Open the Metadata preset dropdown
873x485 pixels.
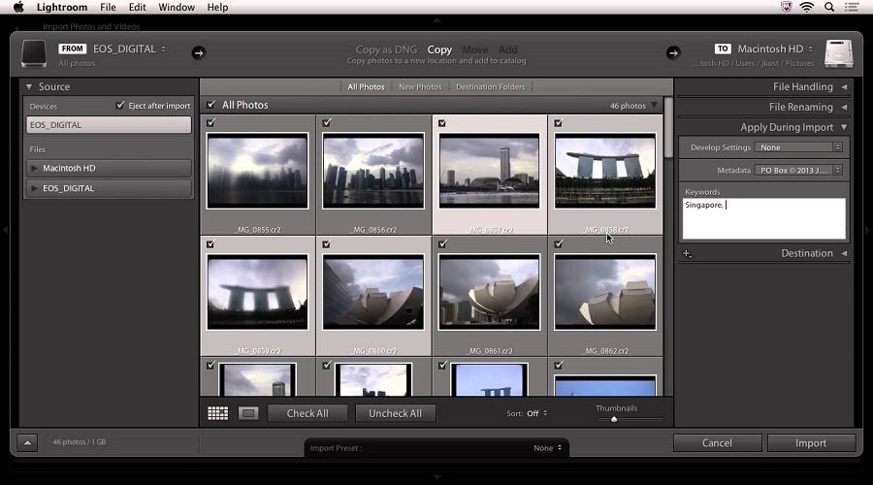coord(798,171)
